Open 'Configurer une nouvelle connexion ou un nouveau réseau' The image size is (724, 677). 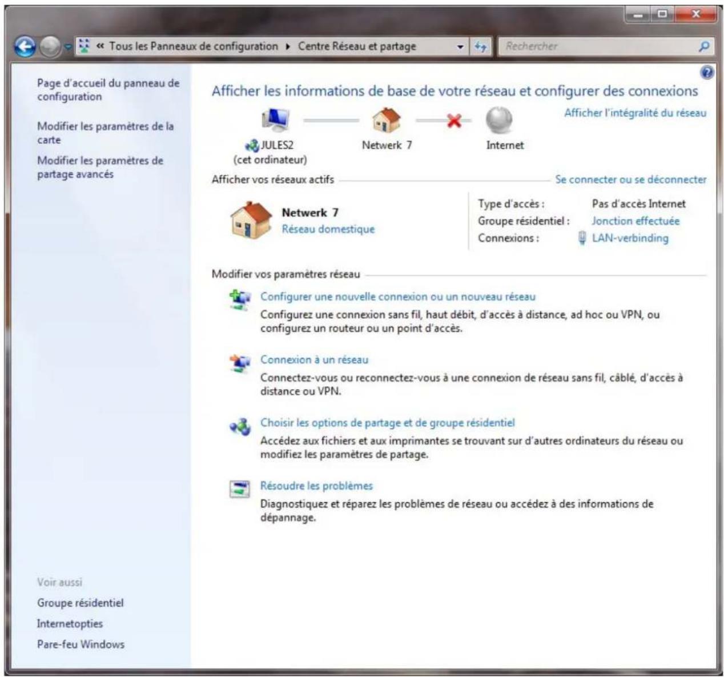point(398,297)
